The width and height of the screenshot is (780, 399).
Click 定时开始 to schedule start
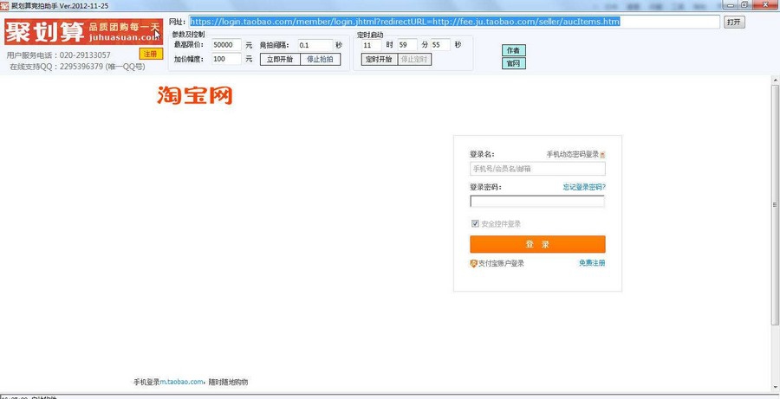tap(379, 60)
